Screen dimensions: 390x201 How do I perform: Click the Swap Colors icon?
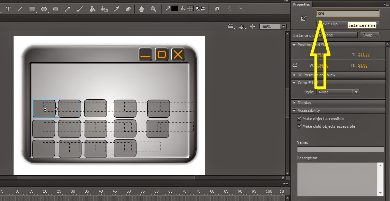203,9
